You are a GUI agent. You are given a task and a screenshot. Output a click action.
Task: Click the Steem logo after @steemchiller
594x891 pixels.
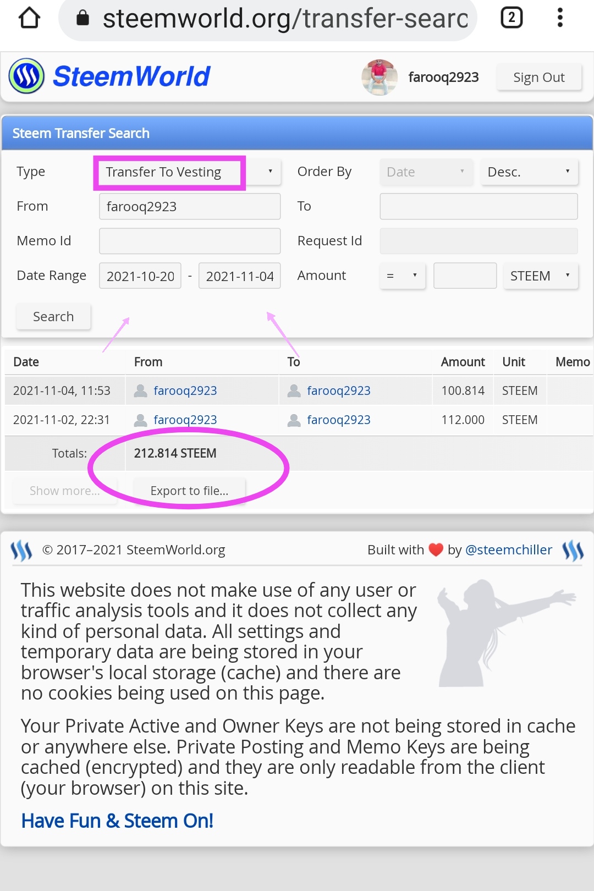point(573,550)
